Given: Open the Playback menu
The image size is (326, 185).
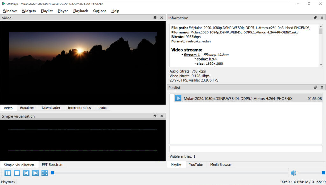Looking at the screenshot, I should pos(80,11).
